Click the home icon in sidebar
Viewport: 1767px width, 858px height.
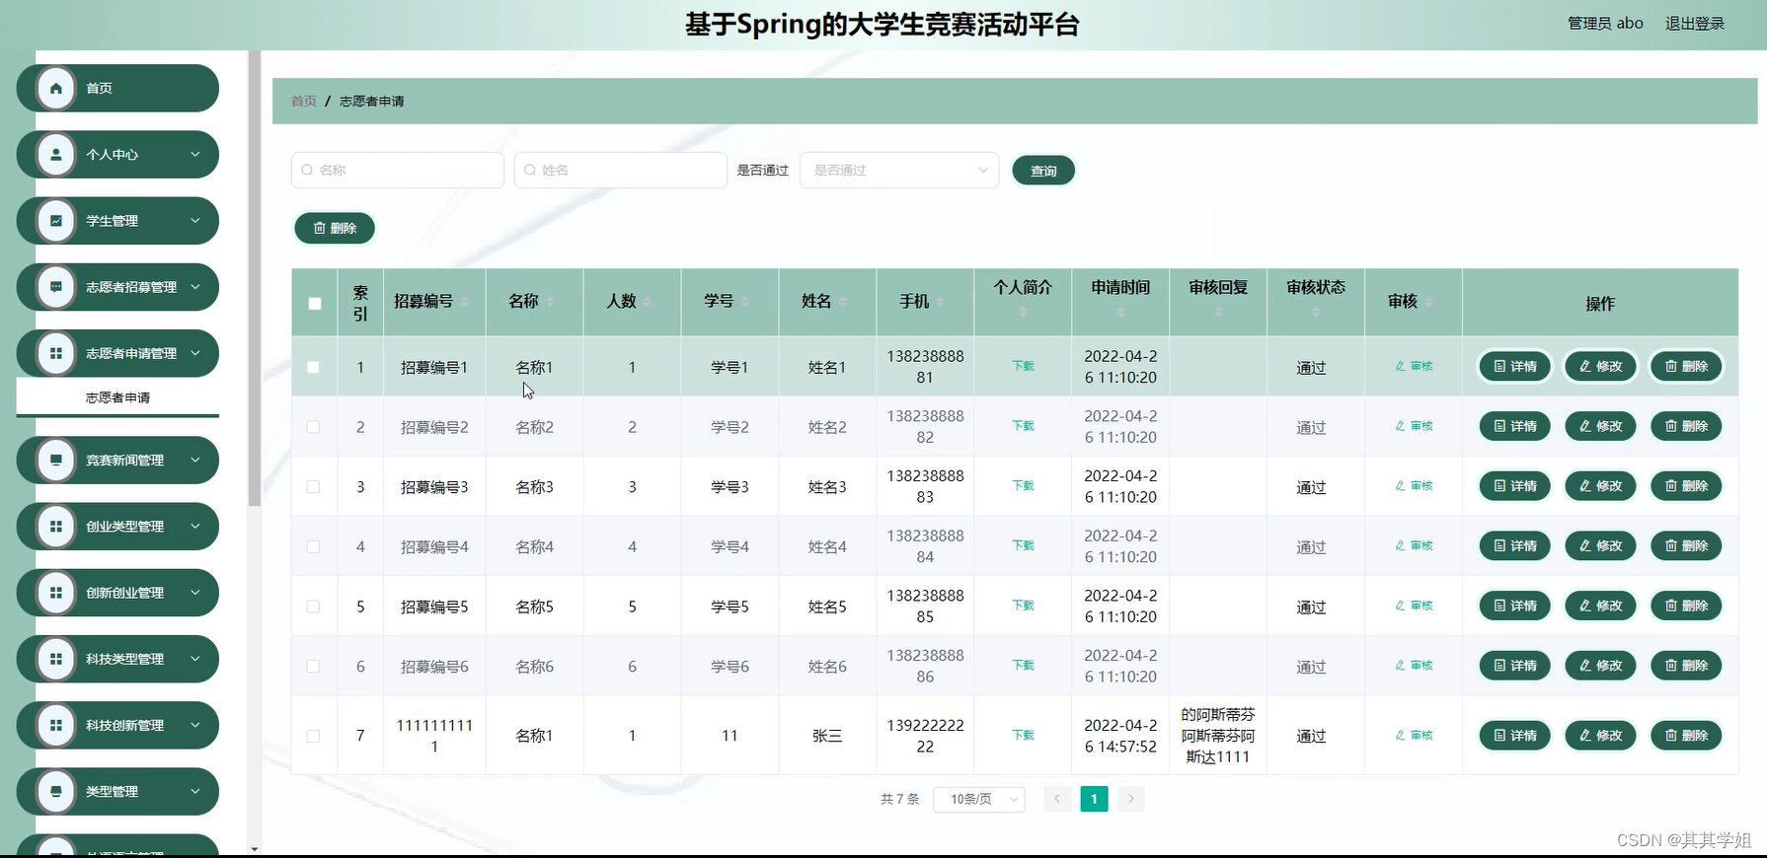pyautogui.click(x=56, y=89)
